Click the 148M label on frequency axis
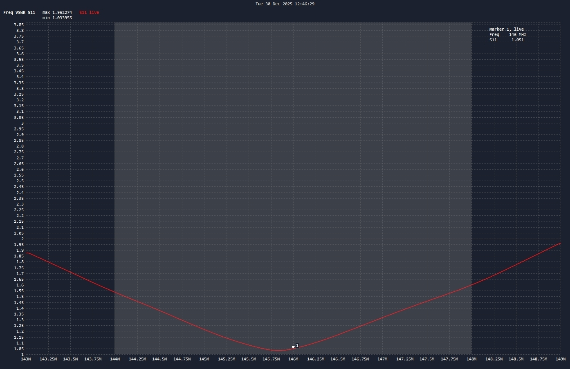The height and width of the screenshot is (369, 570). coord(471,359)
